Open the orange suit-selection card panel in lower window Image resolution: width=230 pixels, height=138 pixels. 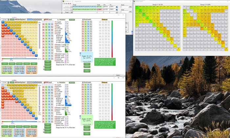(x=32, y=133)
